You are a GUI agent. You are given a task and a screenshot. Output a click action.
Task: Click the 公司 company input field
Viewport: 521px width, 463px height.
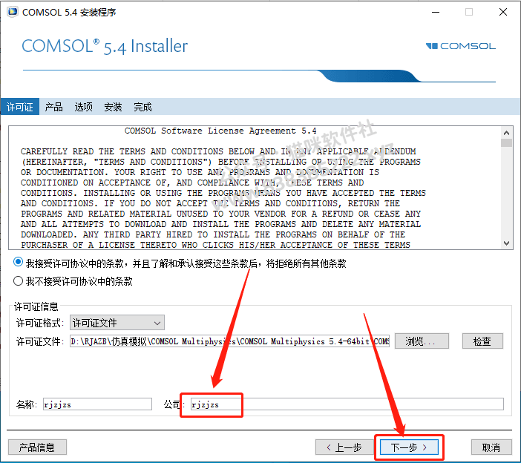point(347,404)
